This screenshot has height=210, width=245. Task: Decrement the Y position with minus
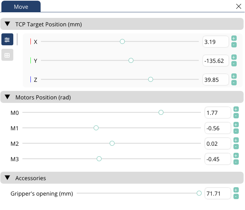coord(234,64)
